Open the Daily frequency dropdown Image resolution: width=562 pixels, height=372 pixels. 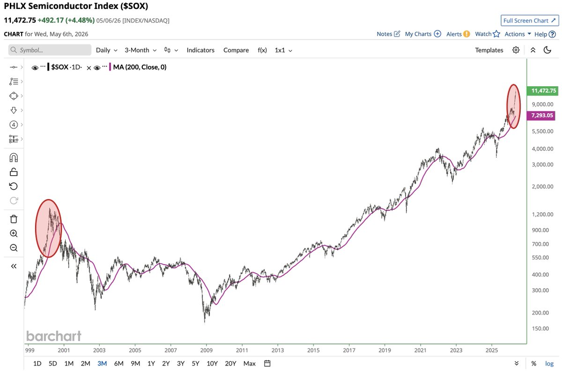pos(106,50)
